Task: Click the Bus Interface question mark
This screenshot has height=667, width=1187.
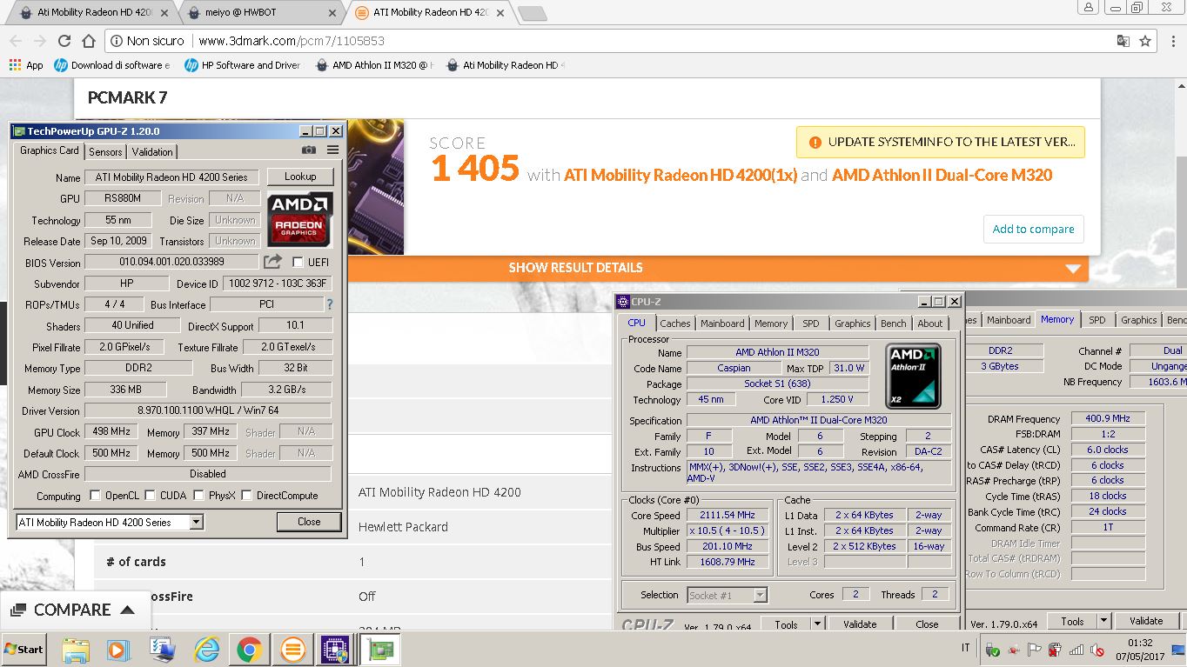Action: (x=330, y=304)
